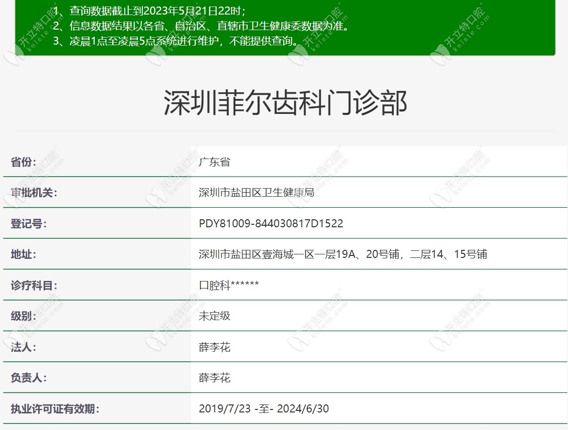
Task: Click the 省份 label
Action: coord(24,162)
